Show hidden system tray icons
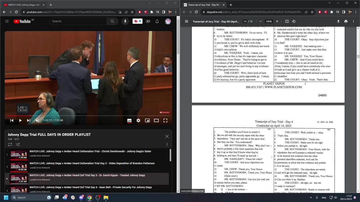This screenshot has width=360, height=202. pos(311,198)
